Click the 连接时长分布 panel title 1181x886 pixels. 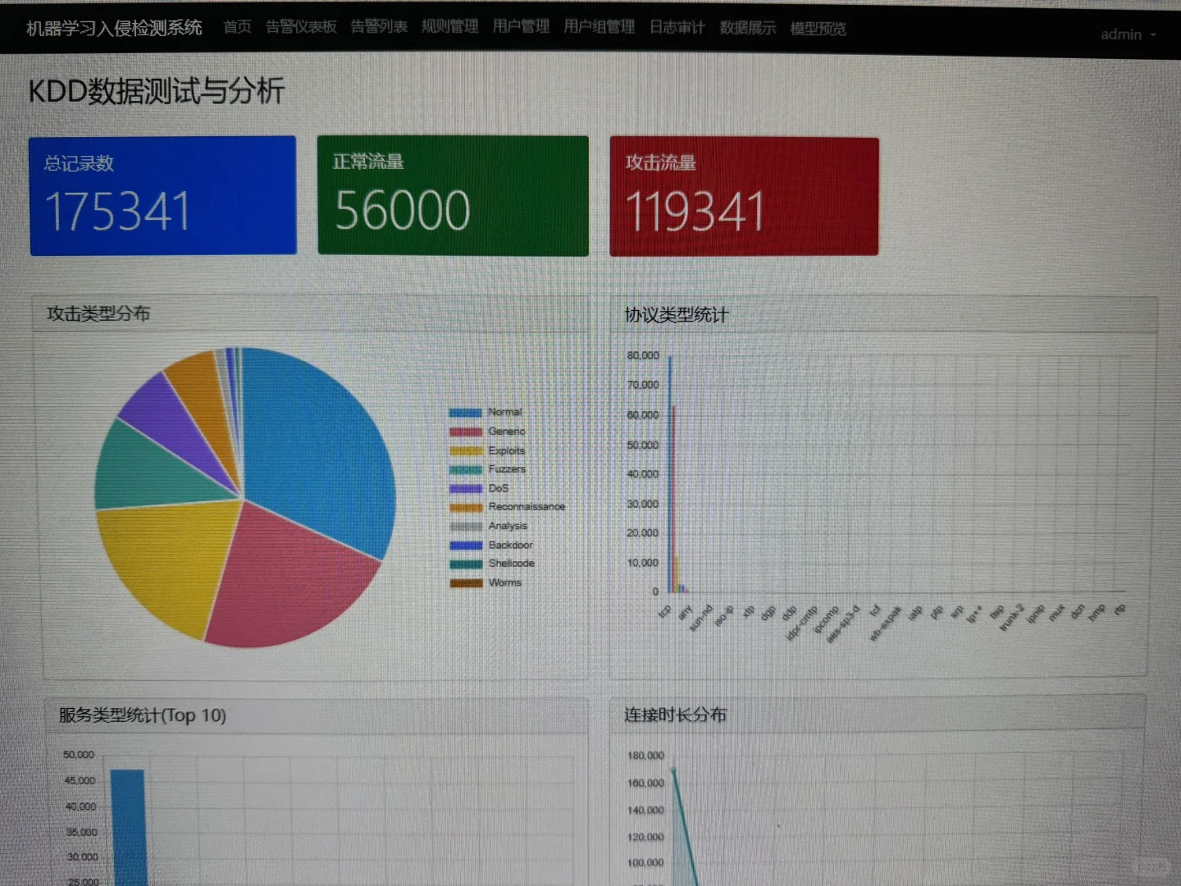[676, 715]
